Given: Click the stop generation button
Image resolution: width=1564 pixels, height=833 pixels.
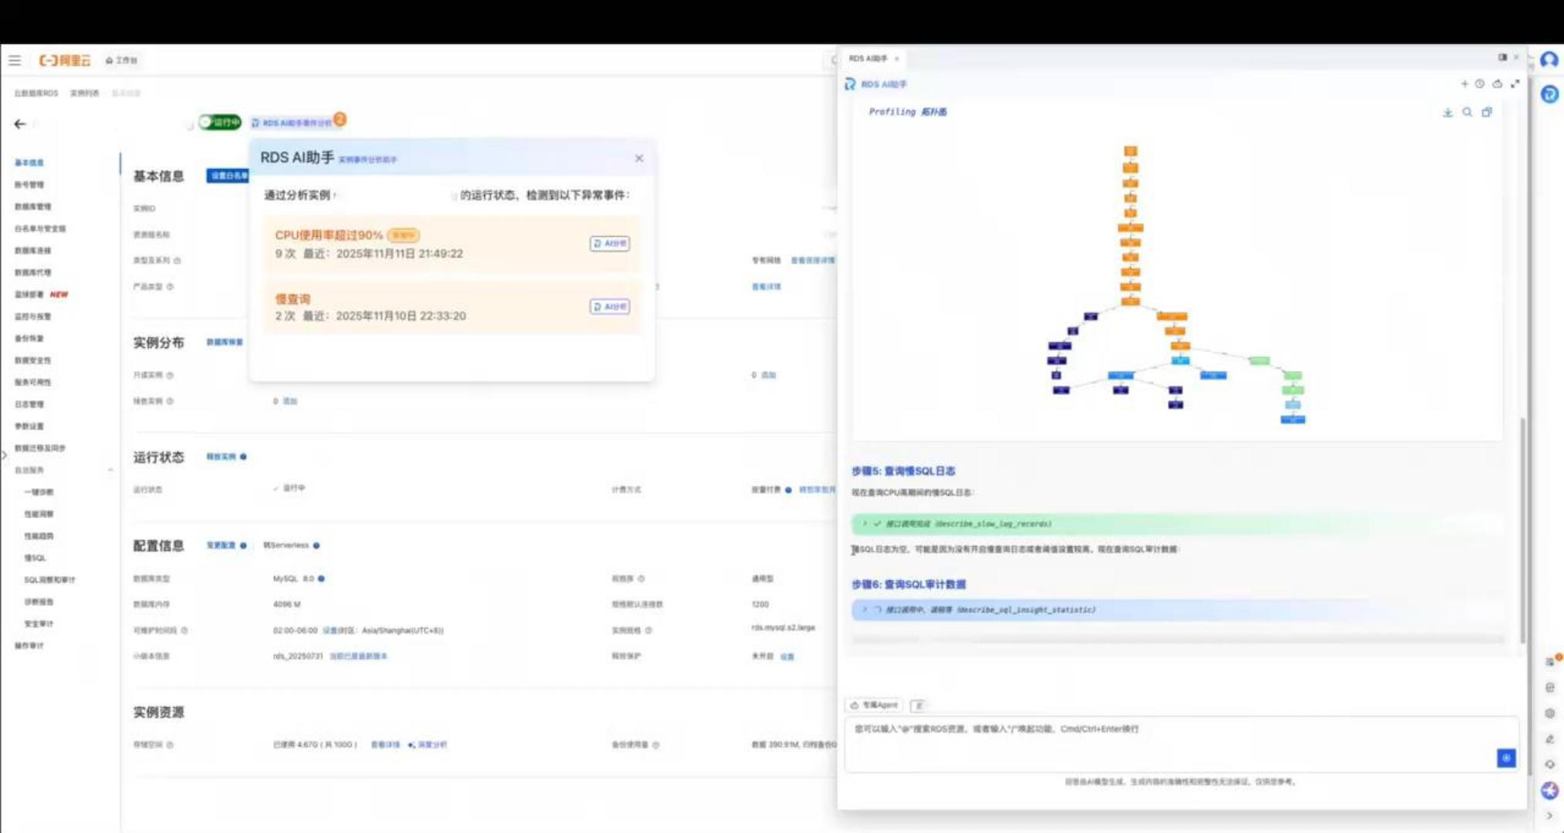Looking at the screenshot, I should [x=1505, y=758].
